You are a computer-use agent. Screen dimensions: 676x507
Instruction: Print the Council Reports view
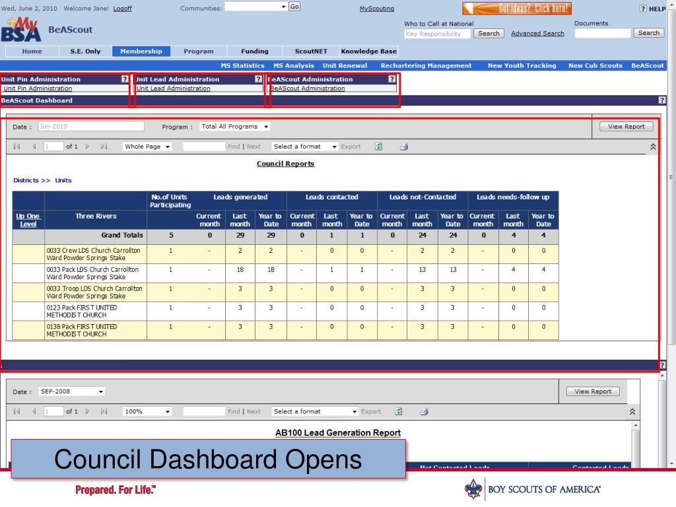coord(404,147)
